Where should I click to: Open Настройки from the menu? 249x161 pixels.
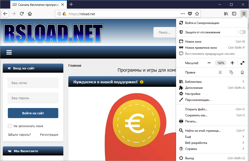212,94
